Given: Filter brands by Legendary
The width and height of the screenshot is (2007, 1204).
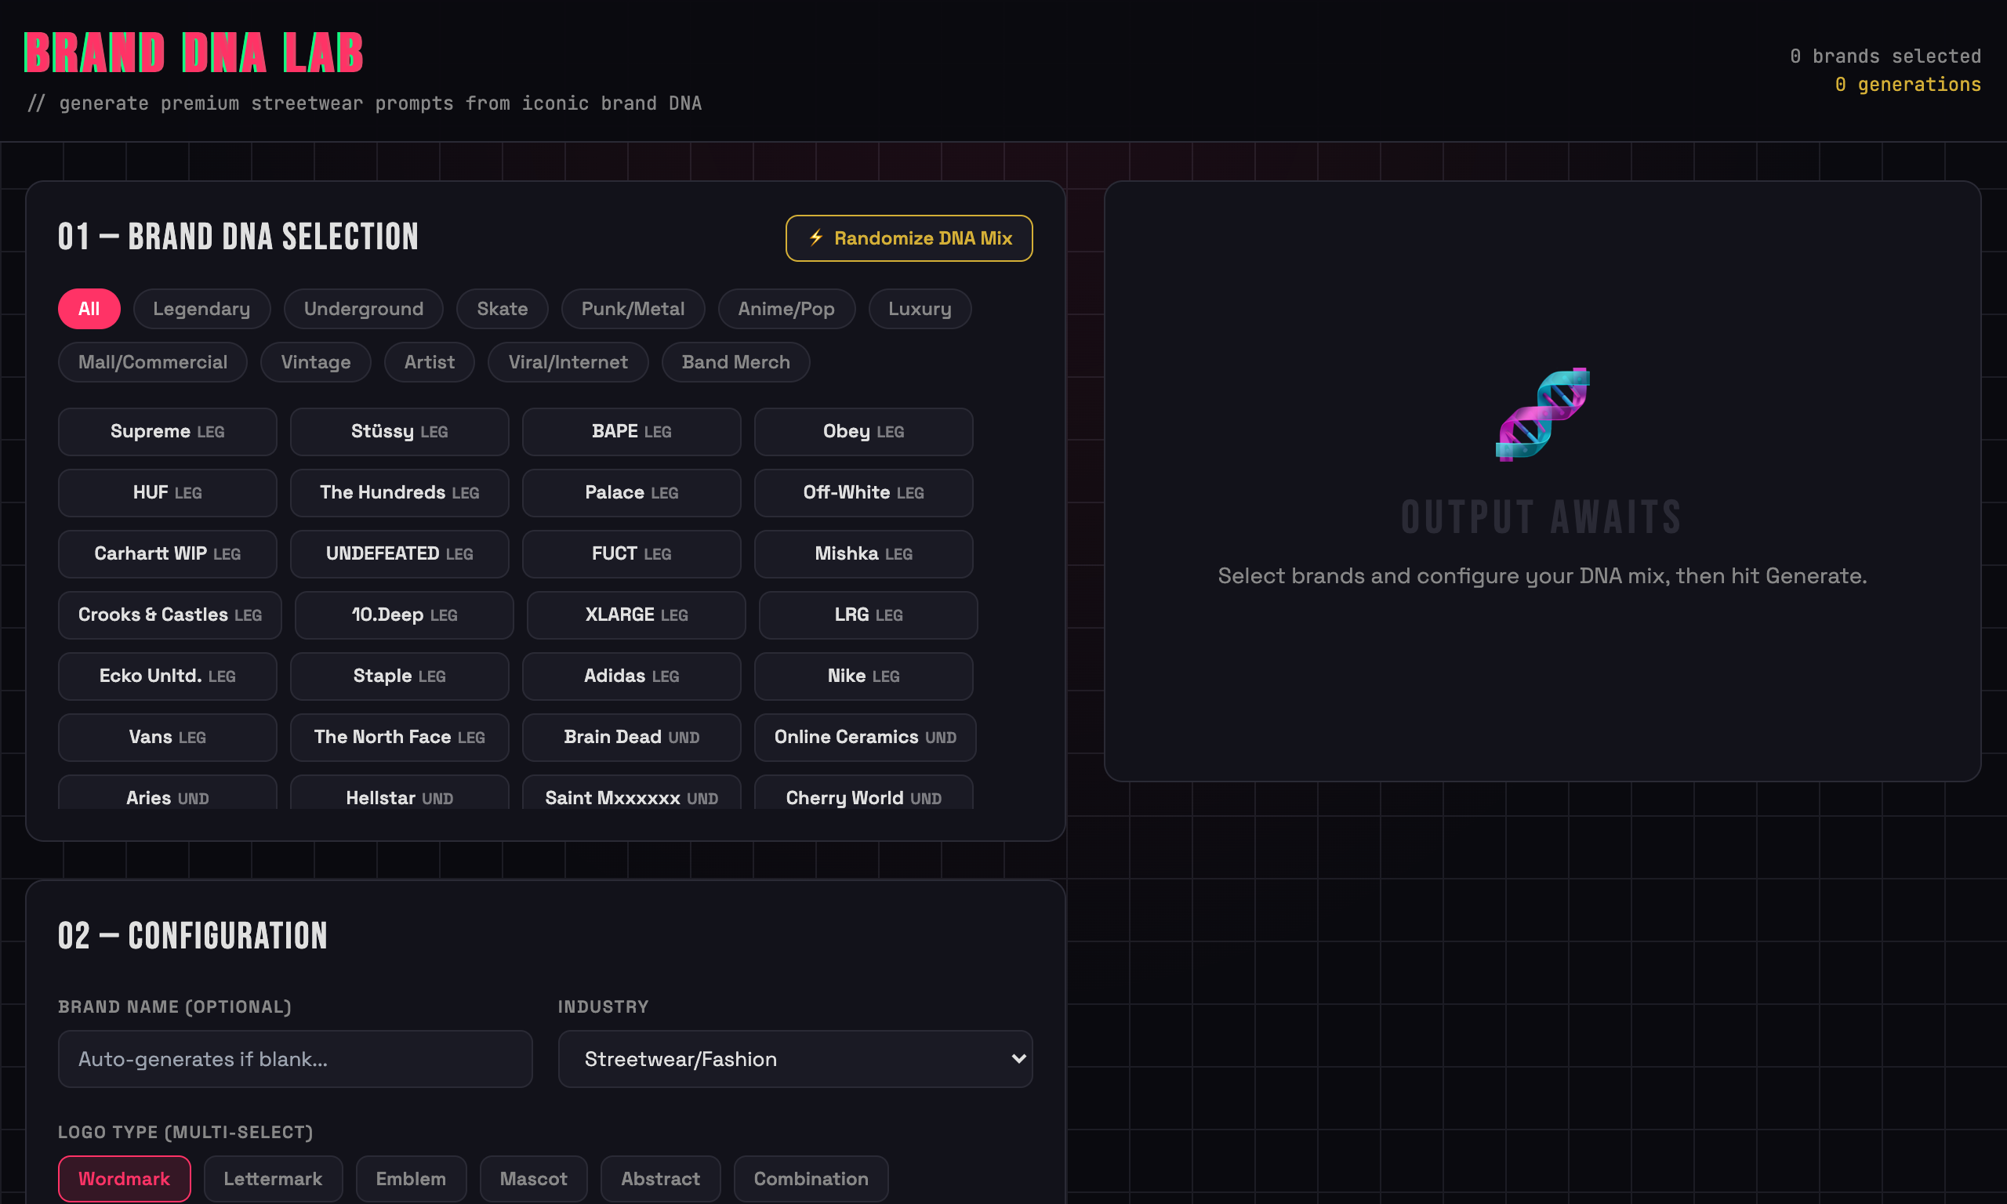Looking at the screenshot, I should (201, 308).
